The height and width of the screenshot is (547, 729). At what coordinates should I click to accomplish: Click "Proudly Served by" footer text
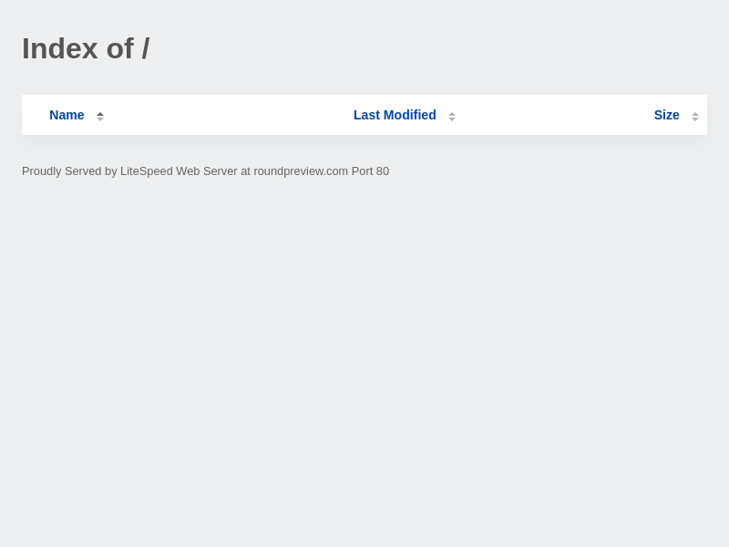[69, 171]
